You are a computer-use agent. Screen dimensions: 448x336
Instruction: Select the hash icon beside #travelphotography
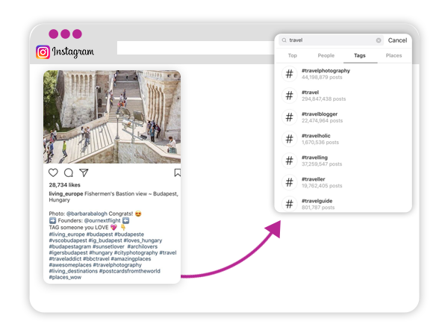tap(289, 73)
